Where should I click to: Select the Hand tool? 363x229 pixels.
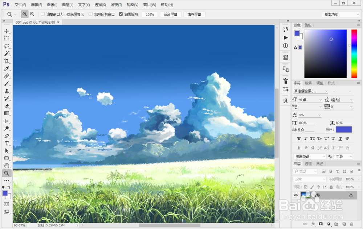coord(7,166)
